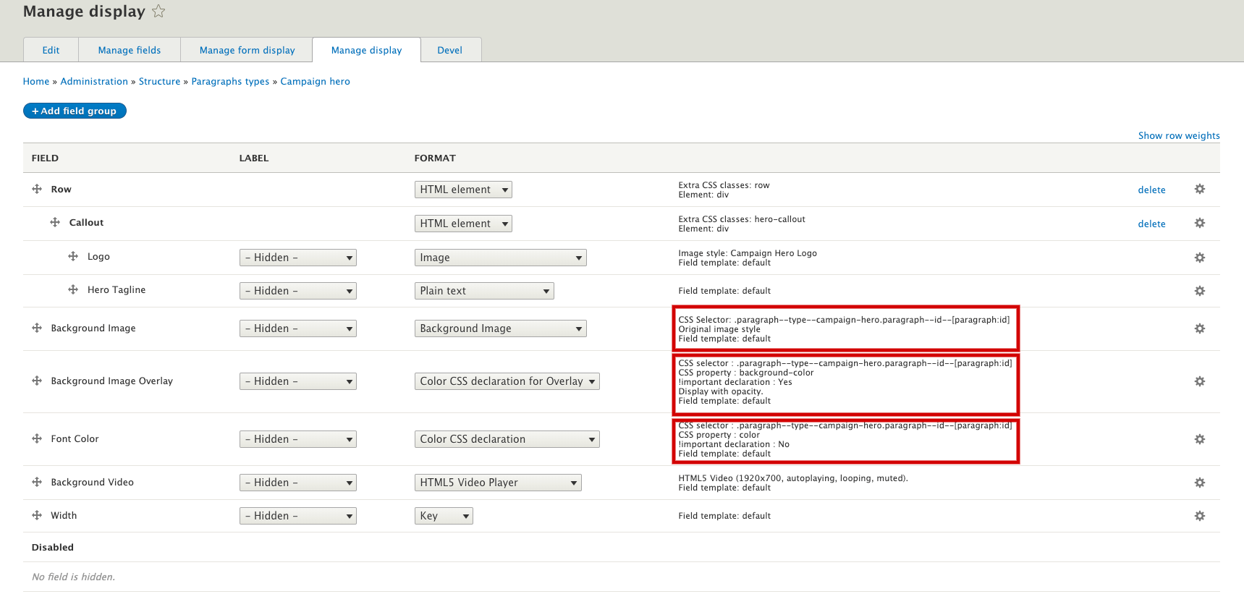Click the gear icon for Font Color
1244x594 pixels.
[1199, 439]
